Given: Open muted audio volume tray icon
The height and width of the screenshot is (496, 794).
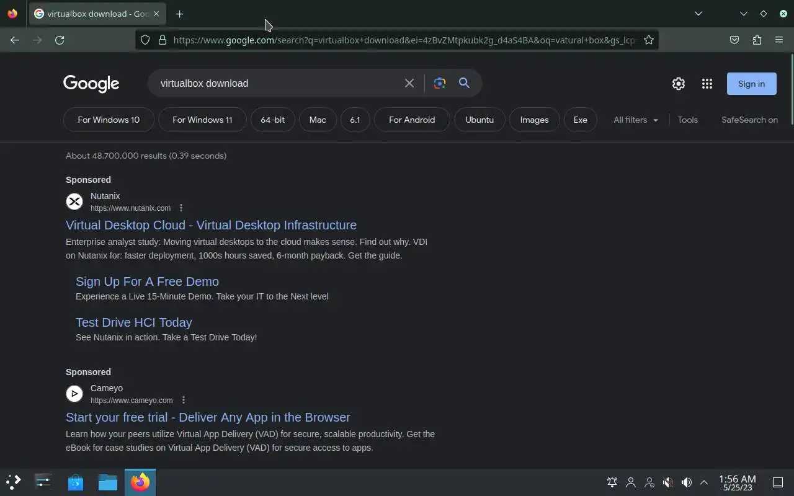Looking at the screenshot, I should click(x=668, y=482).
